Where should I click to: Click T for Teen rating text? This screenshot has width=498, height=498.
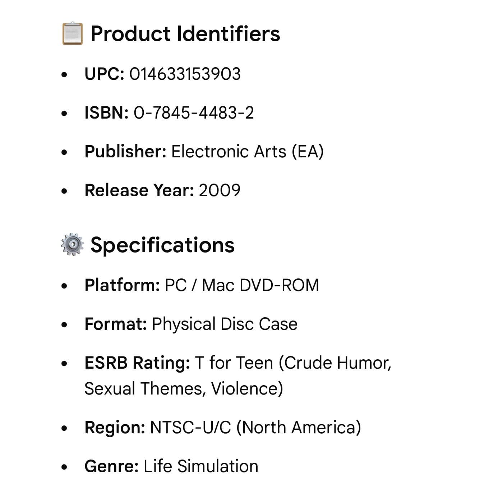coord(234,363)
